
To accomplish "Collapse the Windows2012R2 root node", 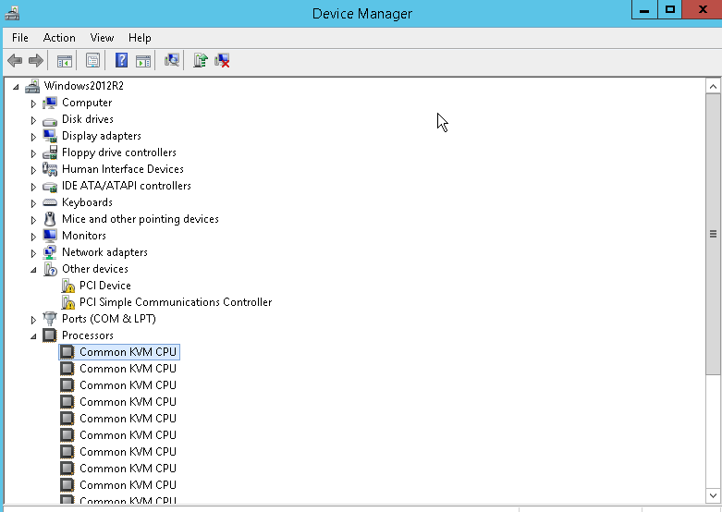I will coord(16,87).
